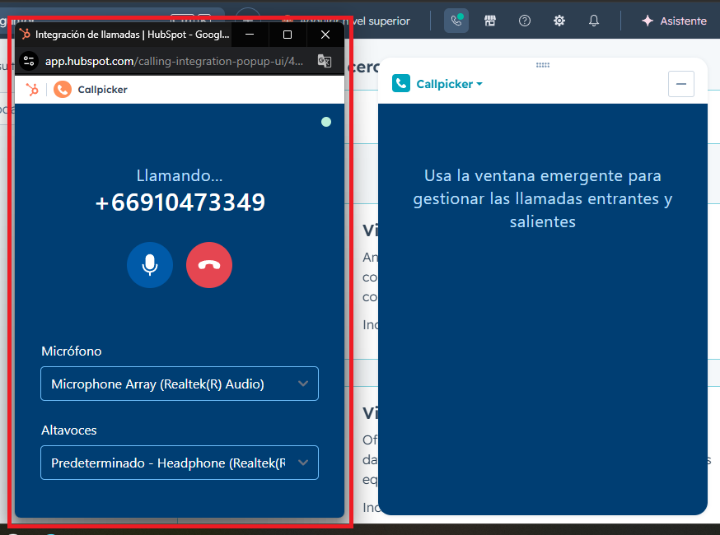Screen dimensions: 720x535
Task: Mute the call with microphone button
Action: 150,265
